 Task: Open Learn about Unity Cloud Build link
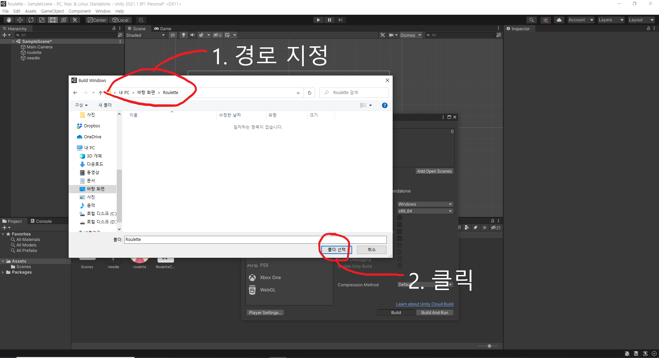pyautogui.click(x=425, y=304)
